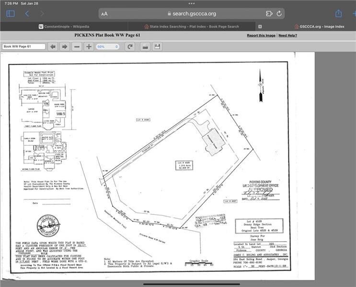Switch to the State Index Searching tab
Screen dimensions: 356x287
192,26
